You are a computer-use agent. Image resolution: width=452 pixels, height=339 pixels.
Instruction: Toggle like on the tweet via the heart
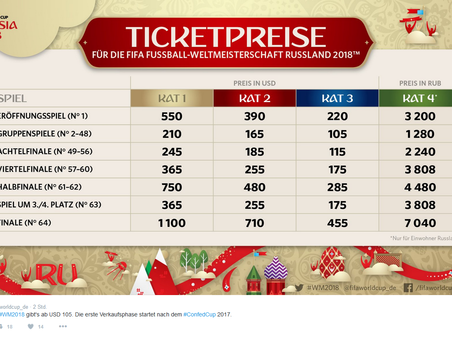(30, 327)
